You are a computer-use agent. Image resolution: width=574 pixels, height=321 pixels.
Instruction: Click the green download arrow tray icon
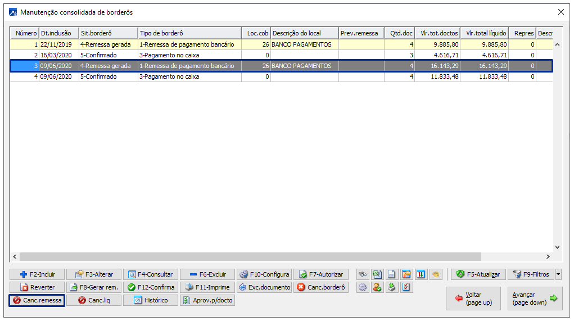click(391, 287)
